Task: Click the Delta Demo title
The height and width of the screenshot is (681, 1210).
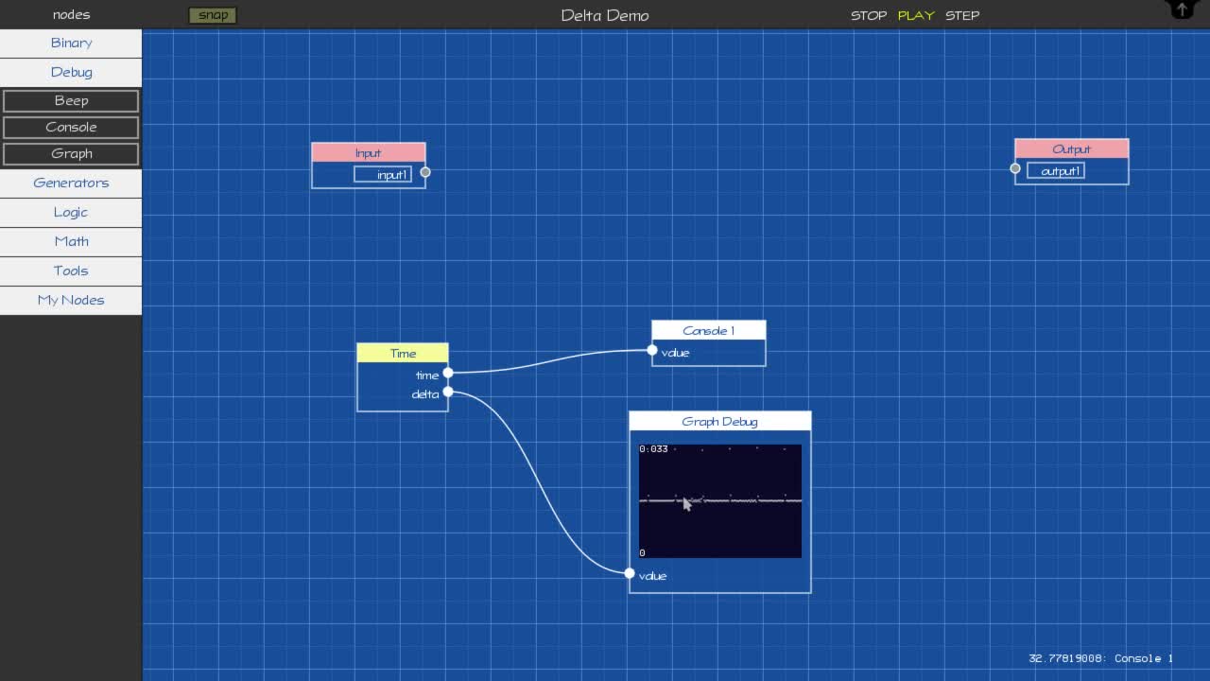Action: (x=605, y=15)
